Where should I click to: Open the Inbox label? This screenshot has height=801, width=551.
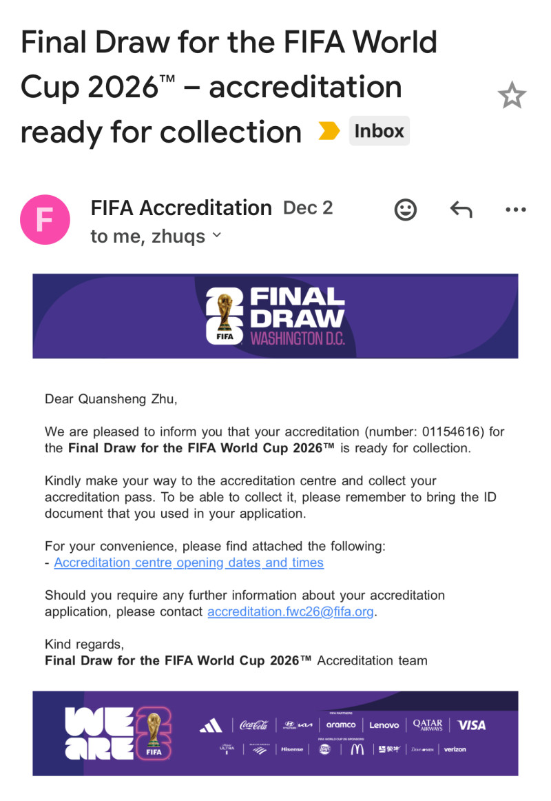(379, 131)
